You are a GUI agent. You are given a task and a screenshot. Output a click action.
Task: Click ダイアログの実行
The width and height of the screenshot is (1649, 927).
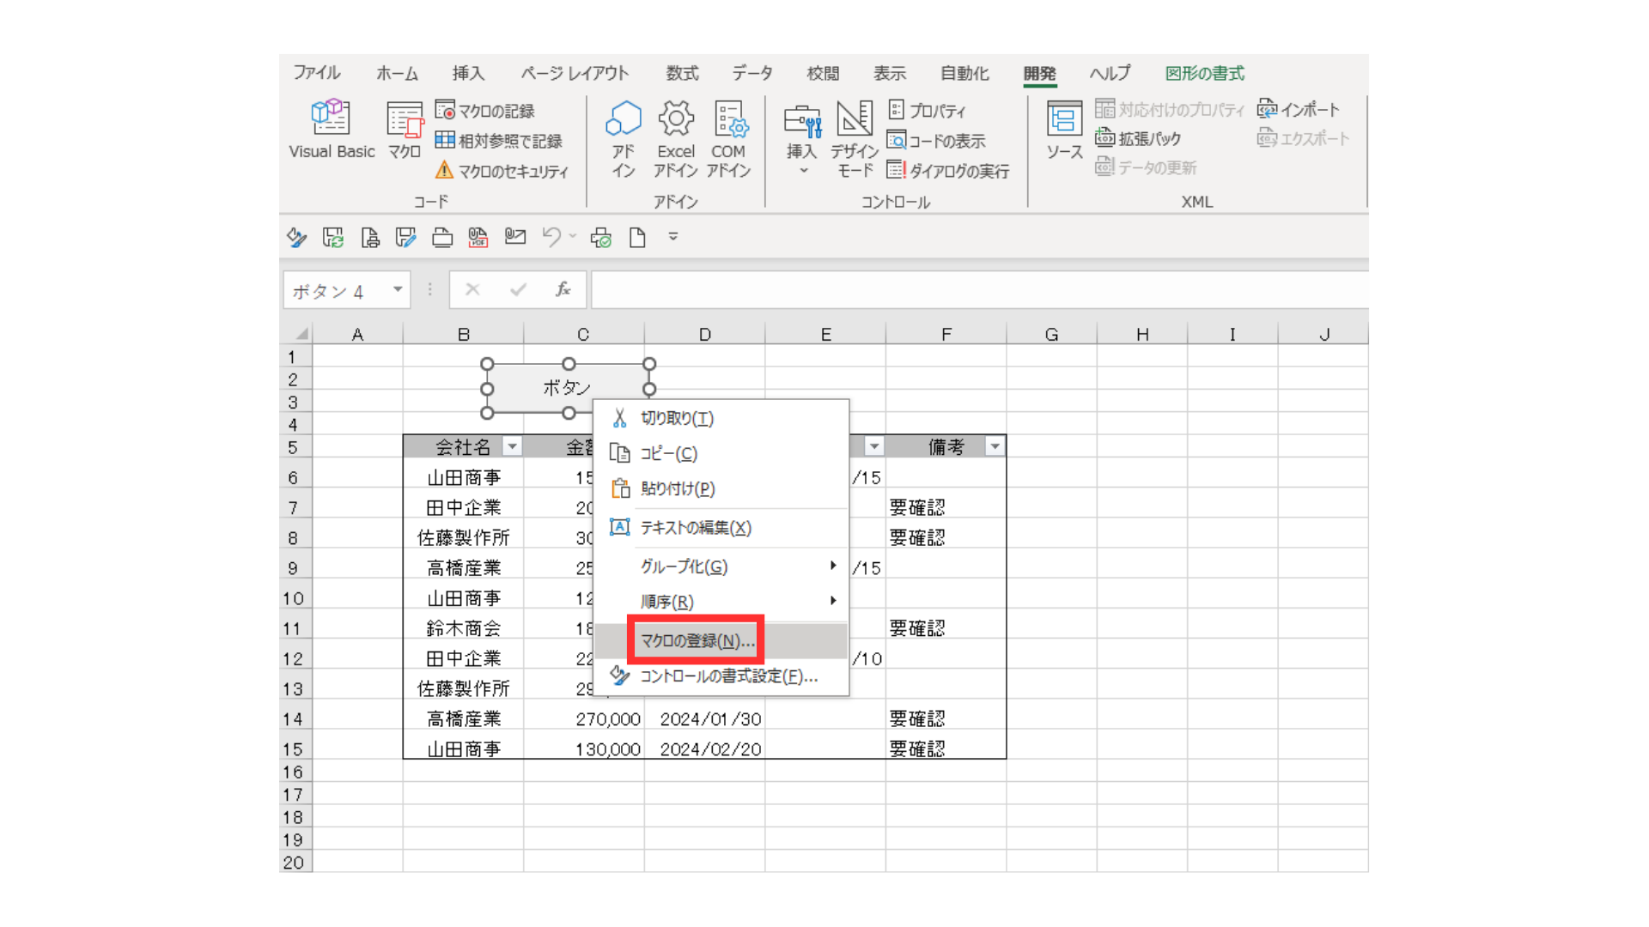tap(948, 171)
